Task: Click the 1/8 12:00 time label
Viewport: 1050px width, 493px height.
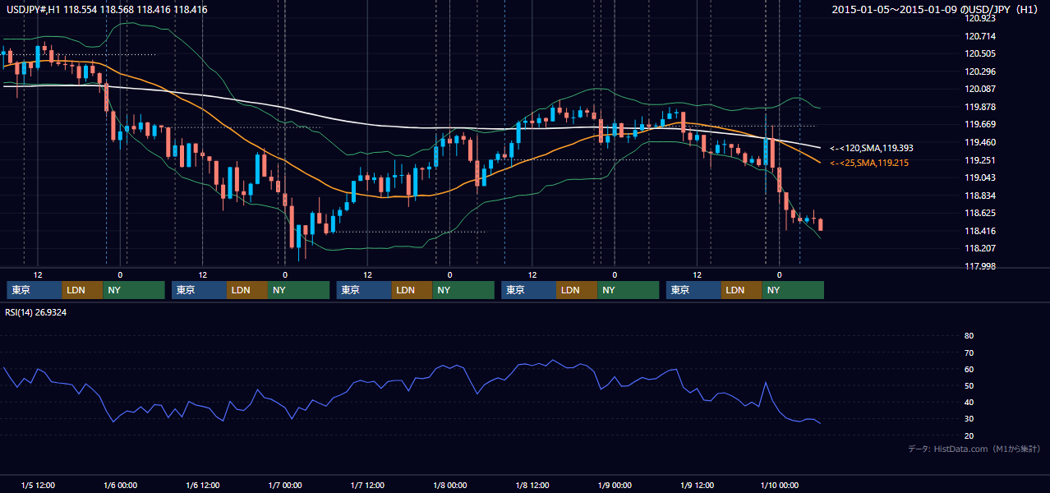Action: click(x=532, y=486)
